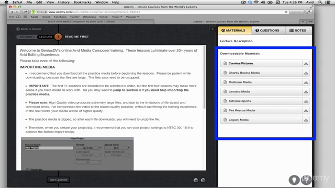Click the Lecture pill
Image resolution: width=335 pixels, height=188 pixels.
pyautogui.click(x=46, y=37)
